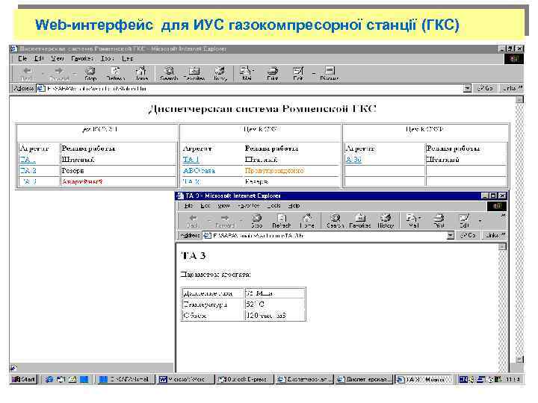Click orange Предупреждение status text
This screenshot has width=538, height=403.
274,171
